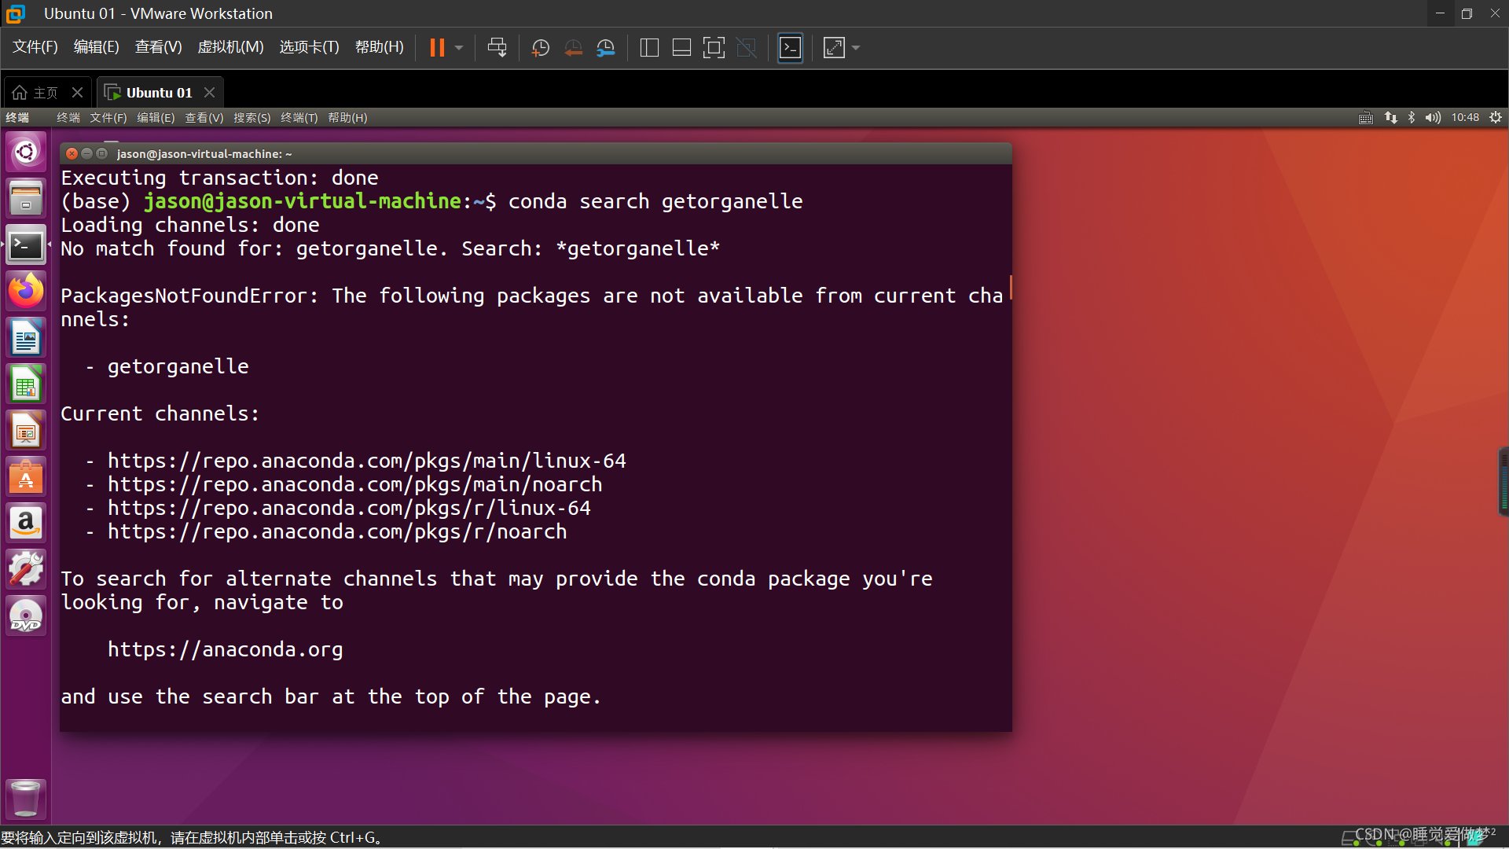The width and height of the screenshot is (1509, 849).
Task: Click the sound volume indicator
Action: pos(1433,118)
